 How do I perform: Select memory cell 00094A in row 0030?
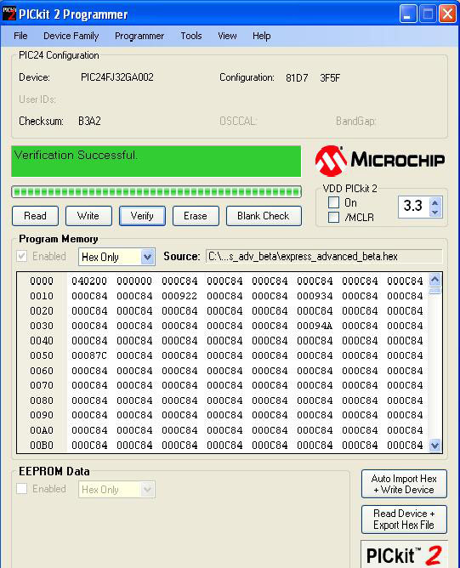(x=315, y=326)
